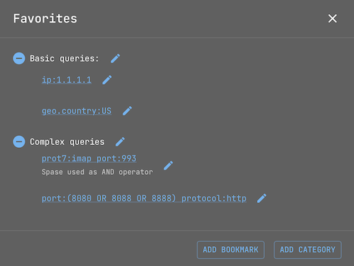
Task: Collapse the Complex queries category
Action: pos(19,141)
